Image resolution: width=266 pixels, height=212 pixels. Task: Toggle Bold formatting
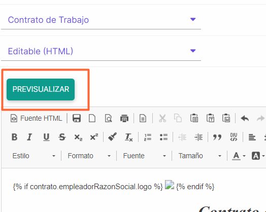(x=14, y=137)
